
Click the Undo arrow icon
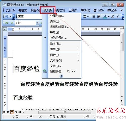tap(7, 16)
